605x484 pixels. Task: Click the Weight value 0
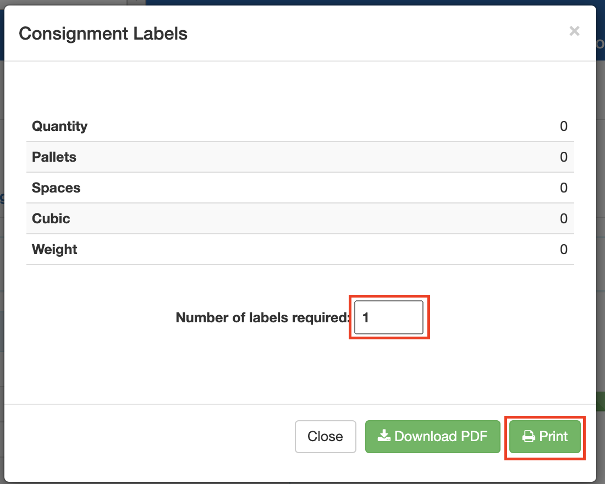(563, 249)
